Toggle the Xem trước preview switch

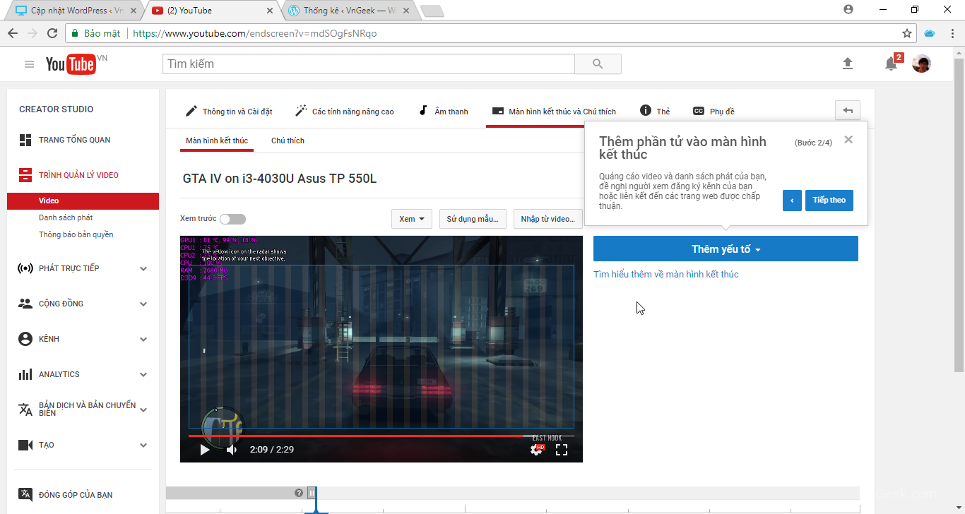(x=233, y=219)
